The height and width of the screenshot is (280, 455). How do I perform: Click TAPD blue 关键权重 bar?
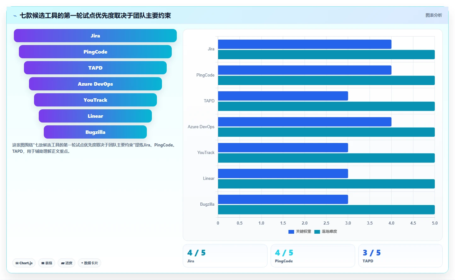pos(283,96)
